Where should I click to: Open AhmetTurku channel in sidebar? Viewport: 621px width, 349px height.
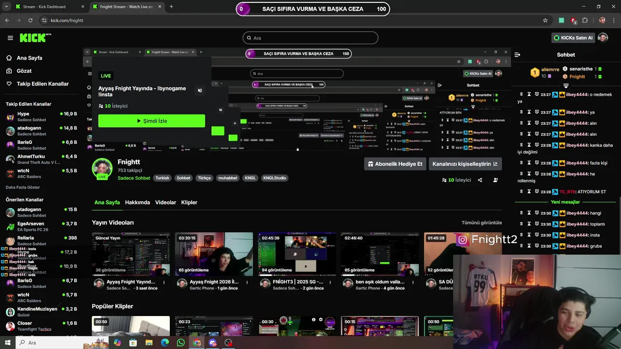pyautogui.click(x=41, y=159)
